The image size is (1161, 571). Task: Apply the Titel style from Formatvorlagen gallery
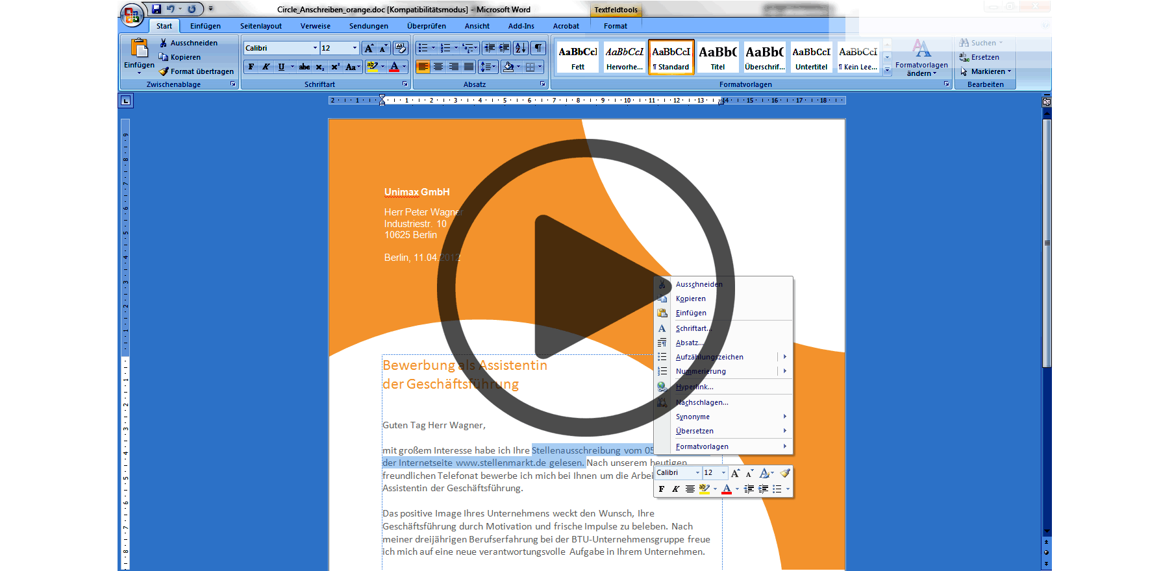pyautogui.click(x=718, y=57)
